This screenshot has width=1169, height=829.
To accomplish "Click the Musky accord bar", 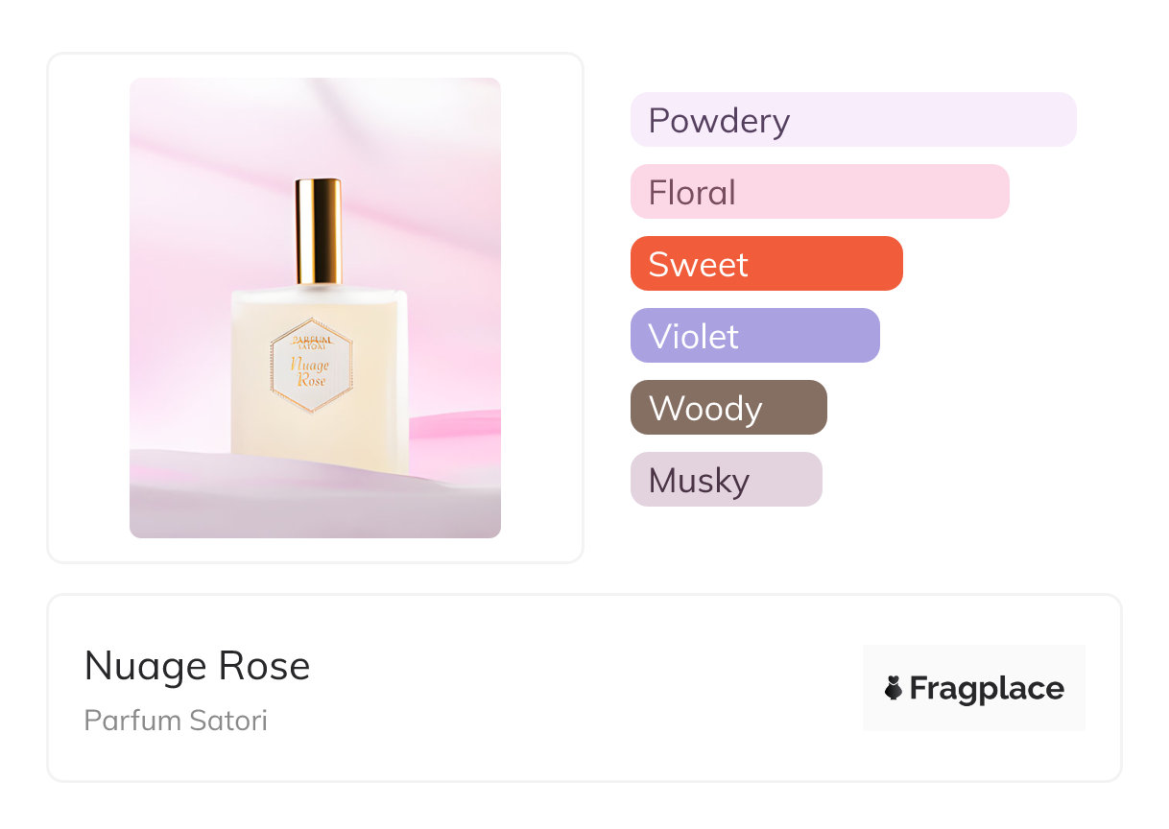I will coord(726,480).
